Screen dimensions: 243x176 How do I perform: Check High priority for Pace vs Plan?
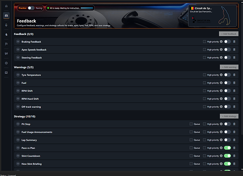pyautogui.click(x=204, y=148)
